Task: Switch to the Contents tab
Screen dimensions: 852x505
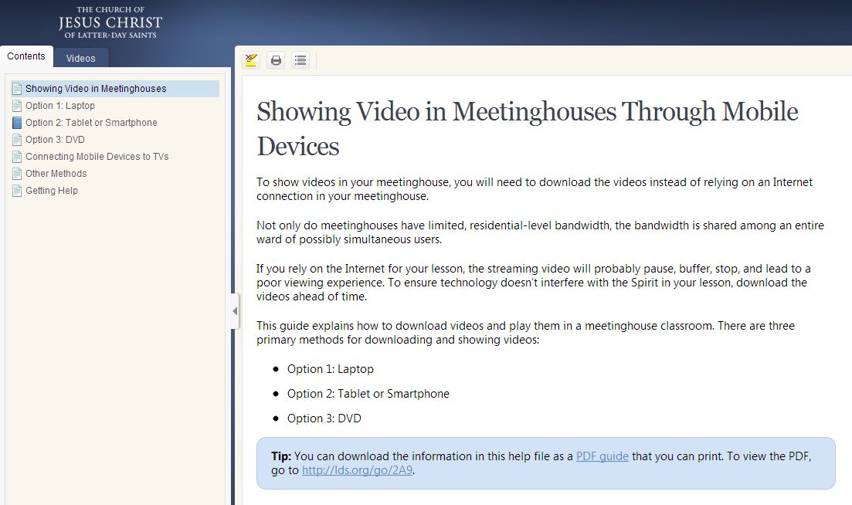Action: pyautogui.click(x=26, y=56)
